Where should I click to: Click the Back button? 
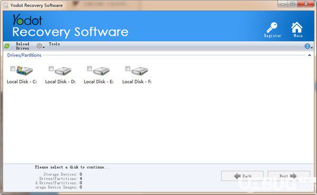coord(243,176)
